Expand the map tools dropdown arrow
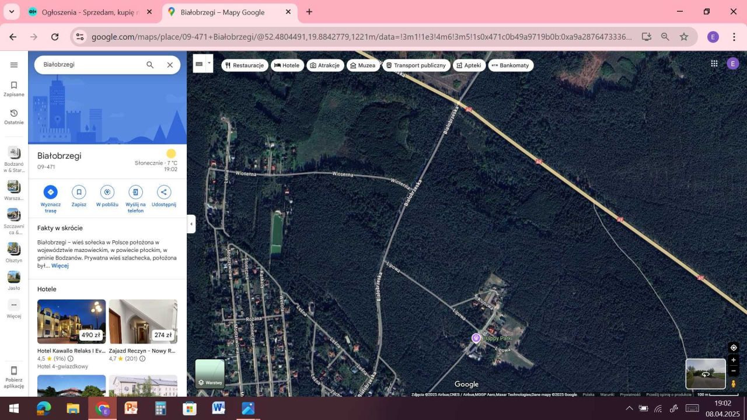This screenshot has width=747, height=420. tap(209, 63)
